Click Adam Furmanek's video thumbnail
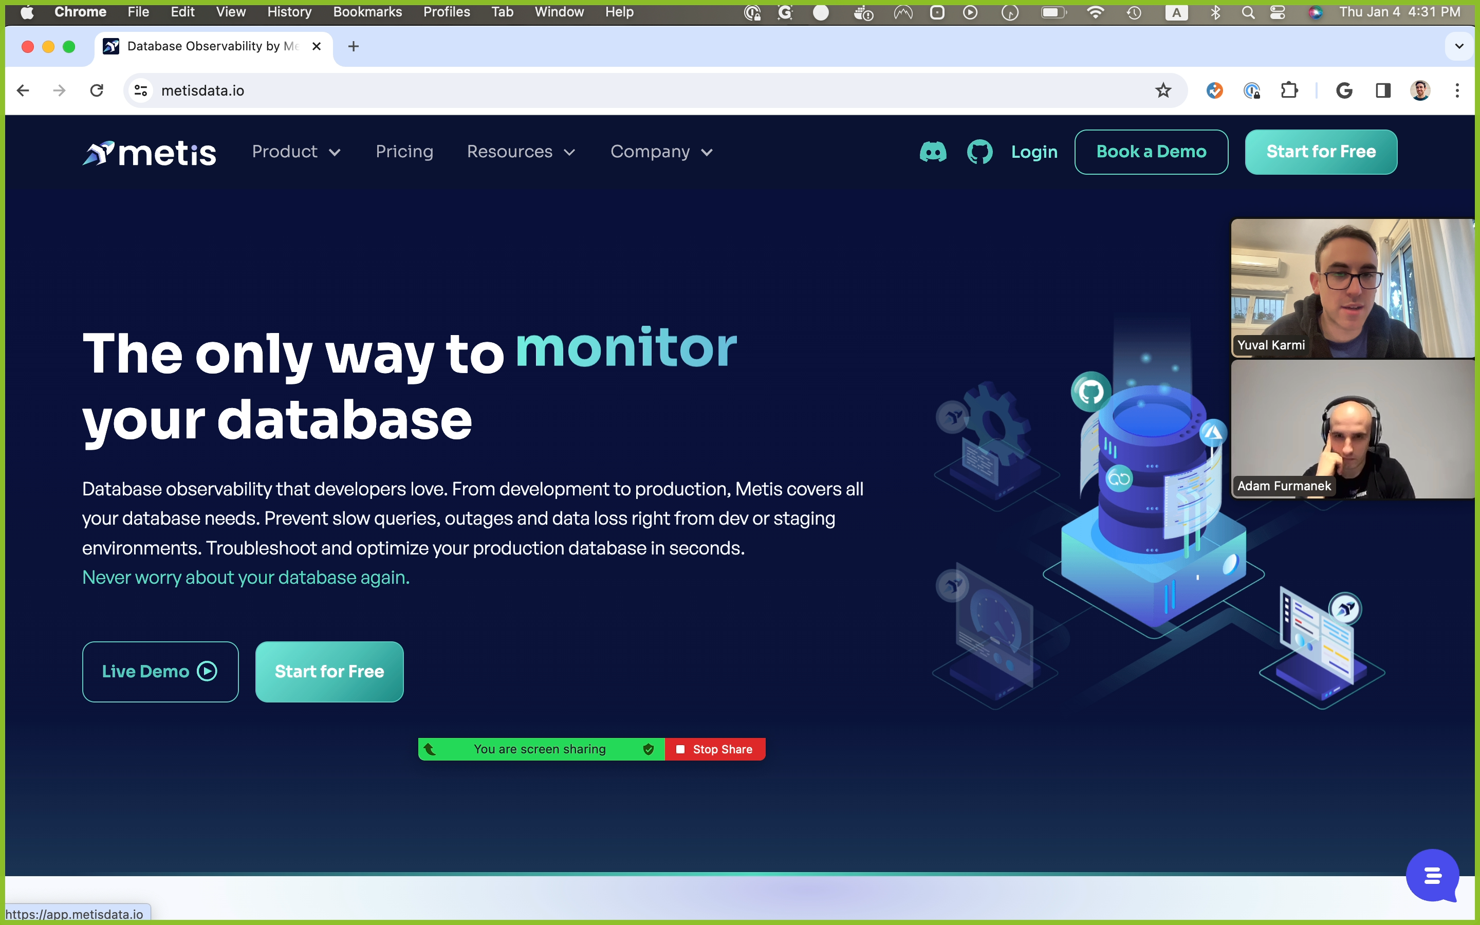Viewport: 1480px width, 925px height. click(x=1352, y=430)
